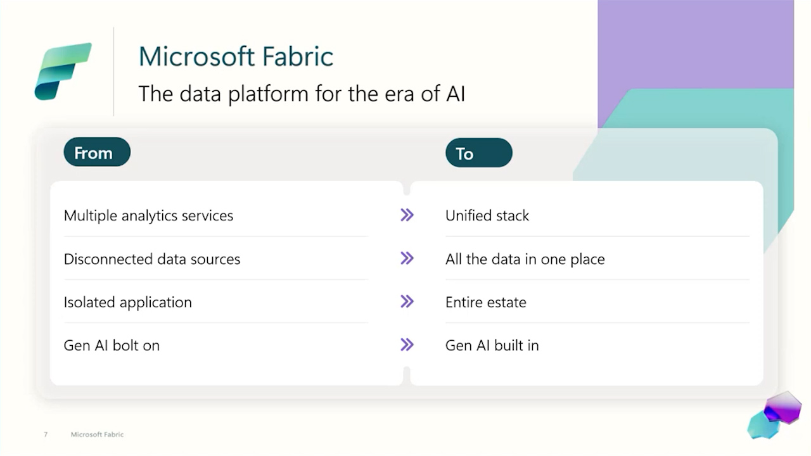This screenshot has width=811, height=456.
Task: Click the purple rectangle background shape
Action: tap(696, 44)
